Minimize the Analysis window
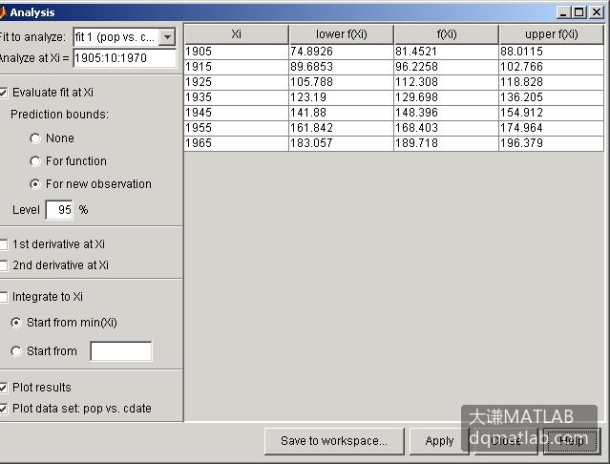 click(562, 12)
